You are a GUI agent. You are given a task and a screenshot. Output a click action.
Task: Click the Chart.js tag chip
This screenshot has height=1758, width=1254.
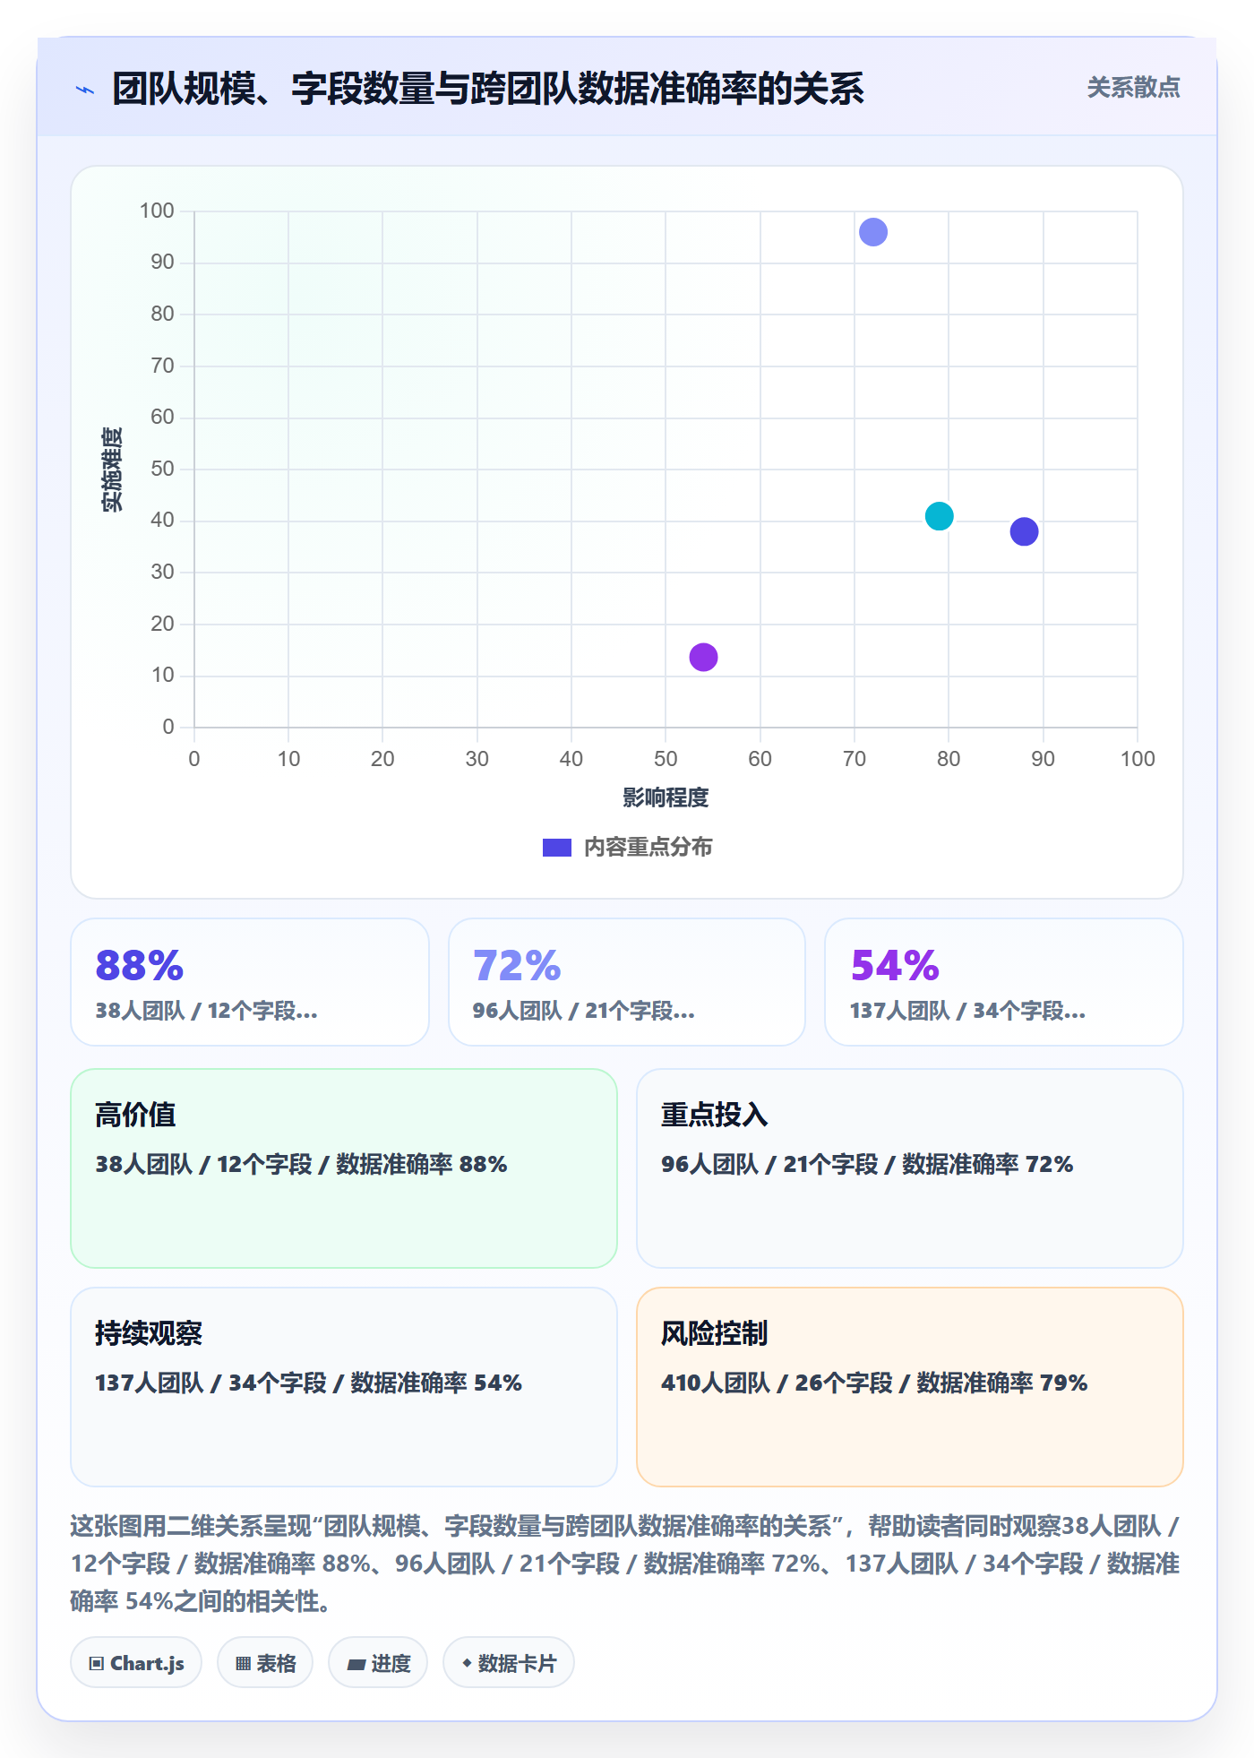[x=136, y=1663]
